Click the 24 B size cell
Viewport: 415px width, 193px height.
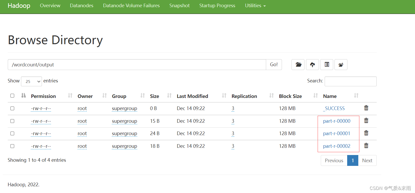pos(155,133)
